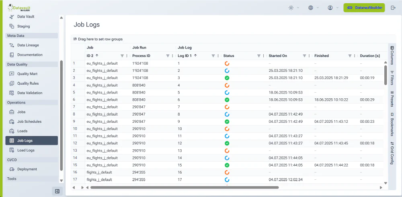This screenshot has width=402, height=197.
Task: Open the Bookmarks side panel
Action: (x=392, y=124)
